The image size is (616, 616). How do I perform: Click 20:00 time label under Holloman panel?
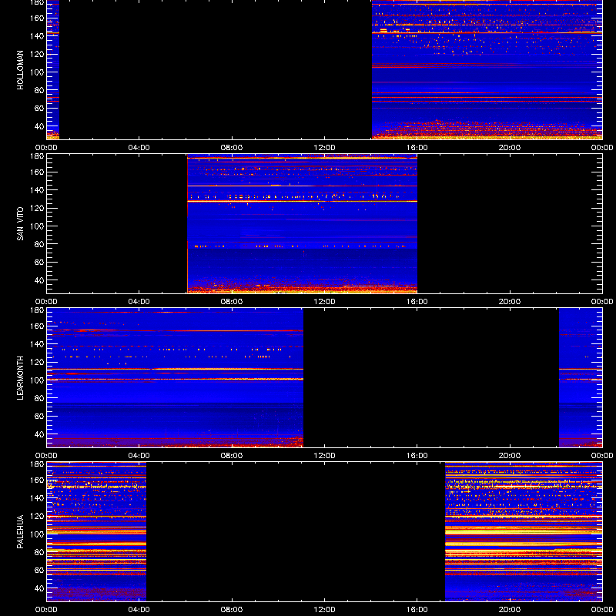(x=510, y=148)
